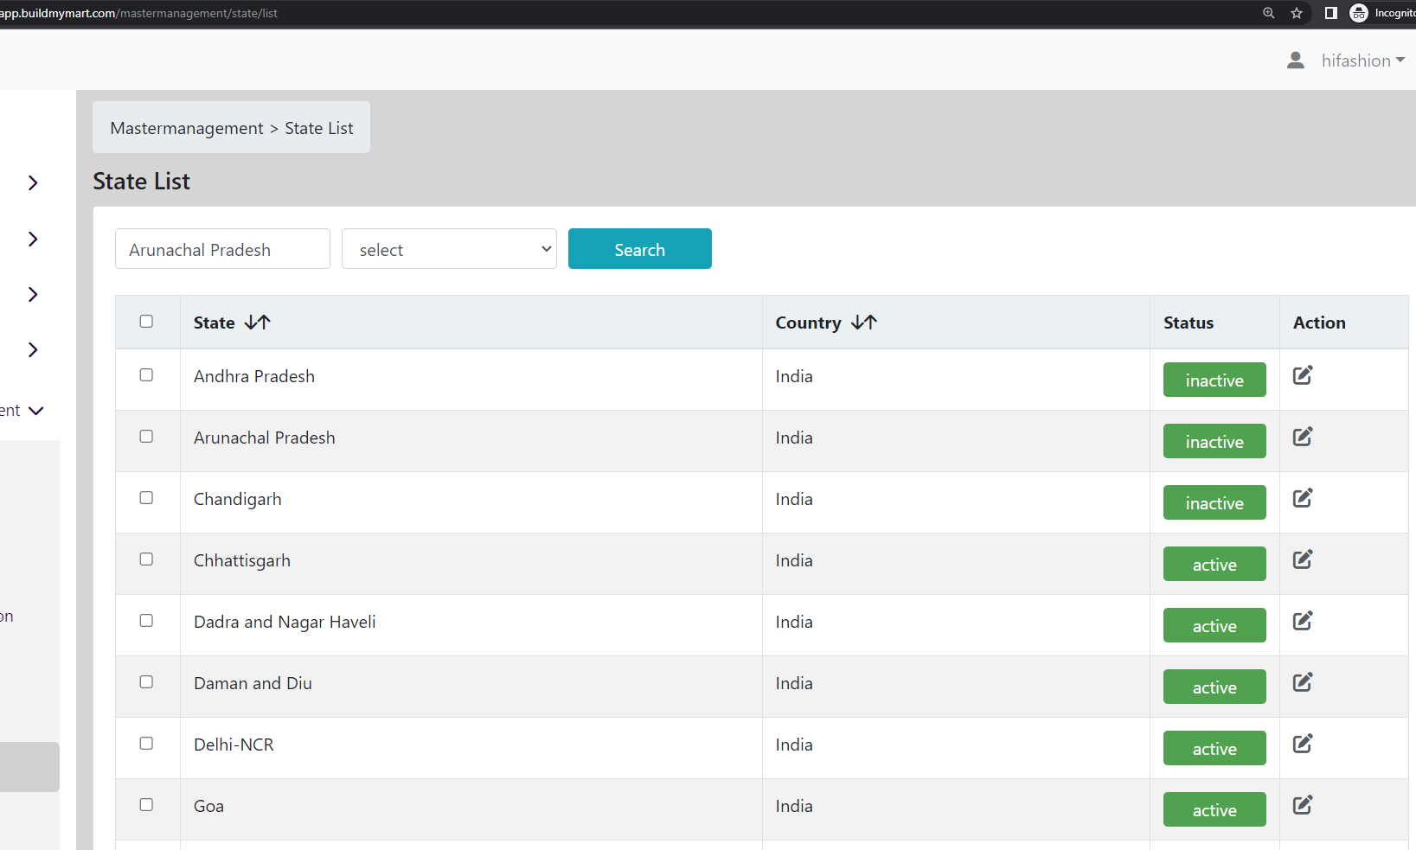The width and height of the screenshot is (1416, 850).
Task: Sort table by State column arrows
Action: pos(257,323)
